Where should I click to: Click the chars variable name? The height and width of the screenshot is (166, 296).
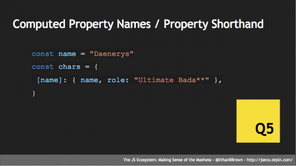tap(69, 66)
